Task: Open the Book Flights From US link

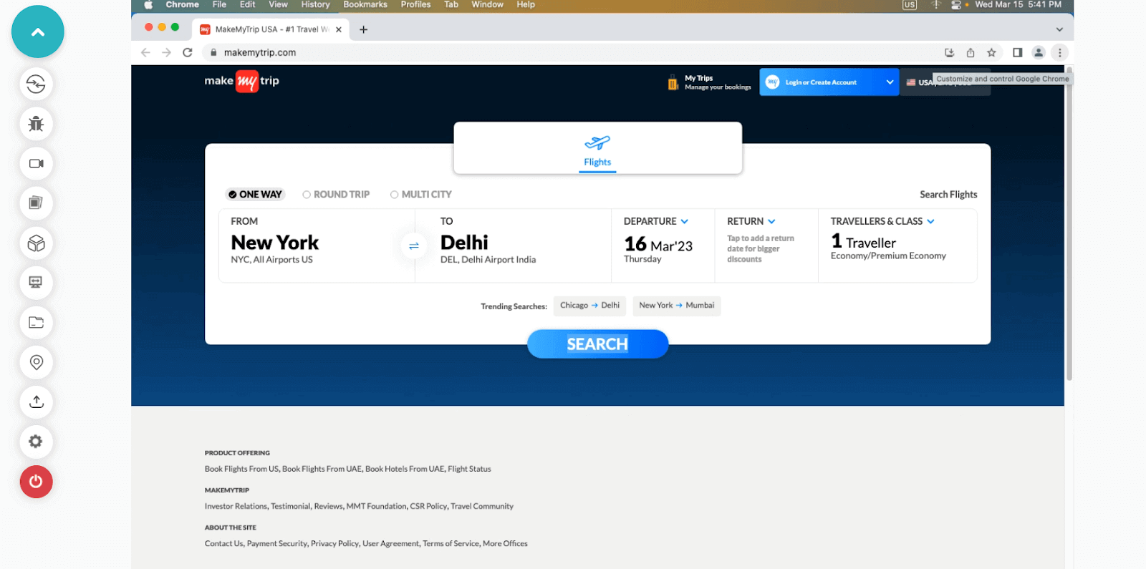Action: [241, 469]
